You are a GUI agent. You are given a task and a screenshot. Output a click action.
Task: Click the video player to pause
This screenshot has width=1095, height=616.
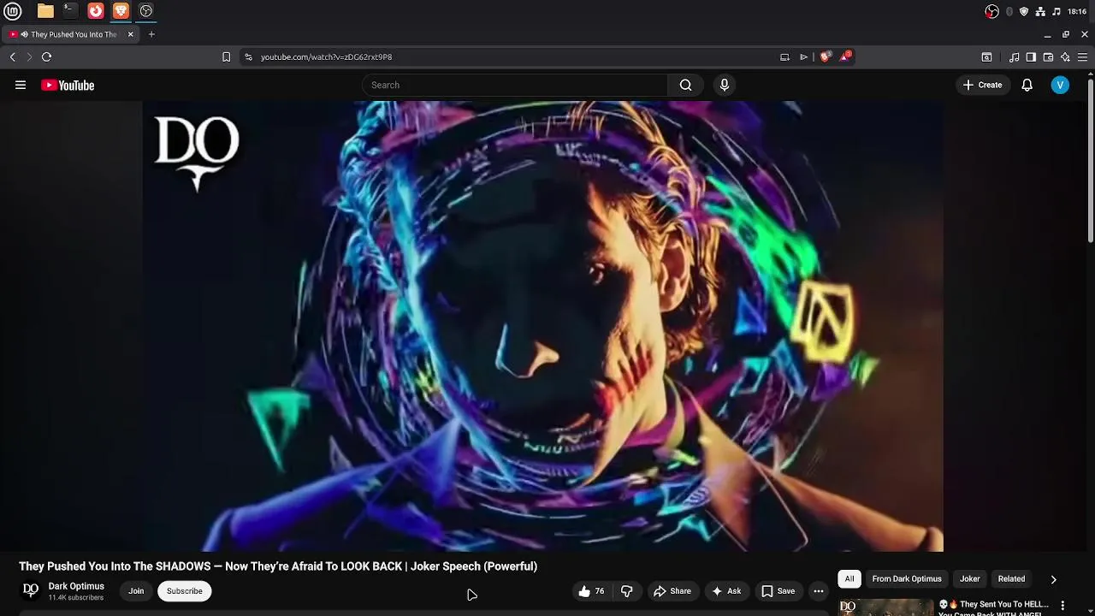tap(543, 326)
